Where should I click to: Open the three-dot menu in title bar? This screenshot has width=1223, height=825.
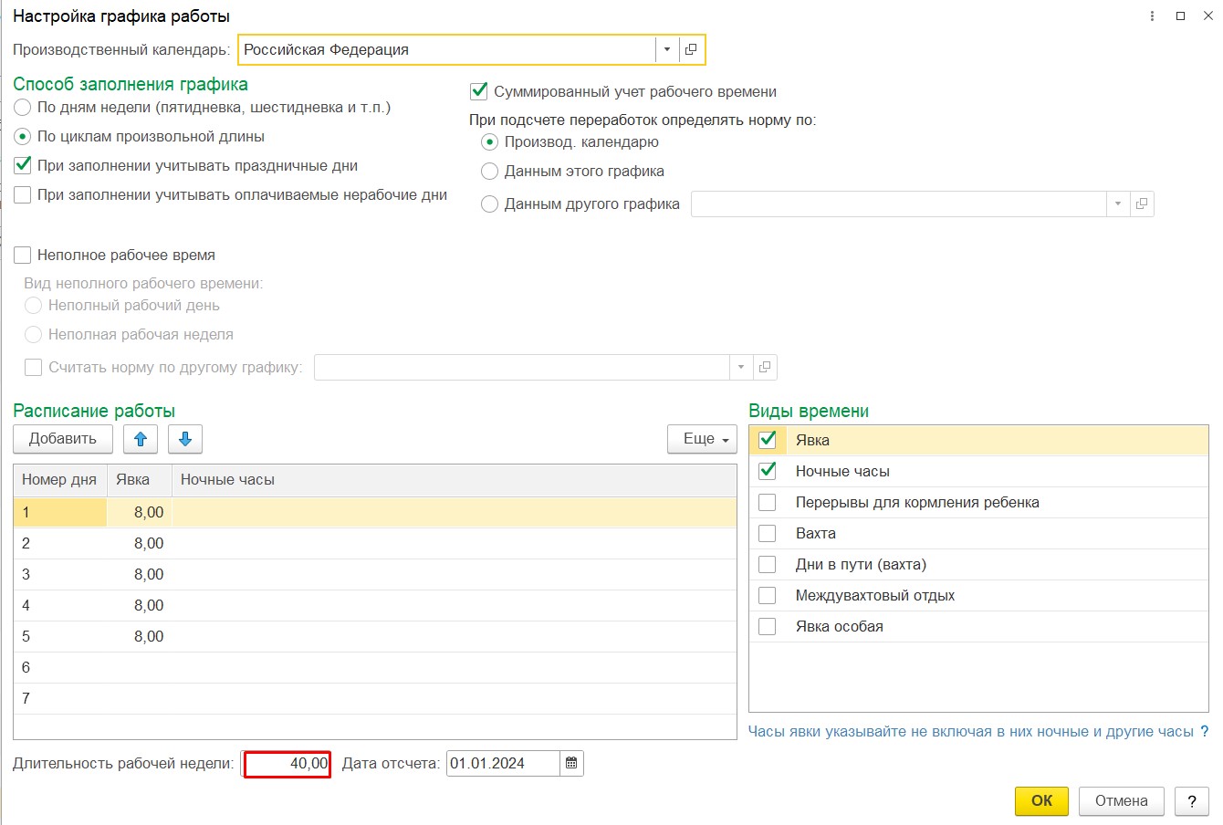pos(1153,16)
